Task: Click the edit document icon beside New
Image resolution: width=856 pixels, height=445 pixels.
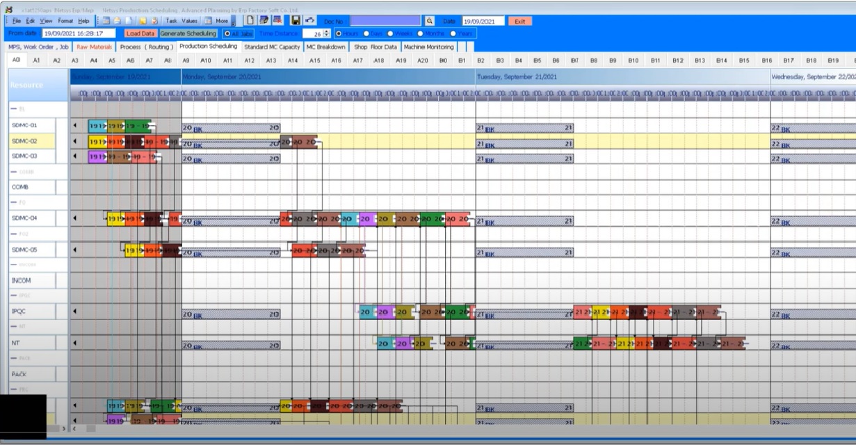Action: coord(264,21)
